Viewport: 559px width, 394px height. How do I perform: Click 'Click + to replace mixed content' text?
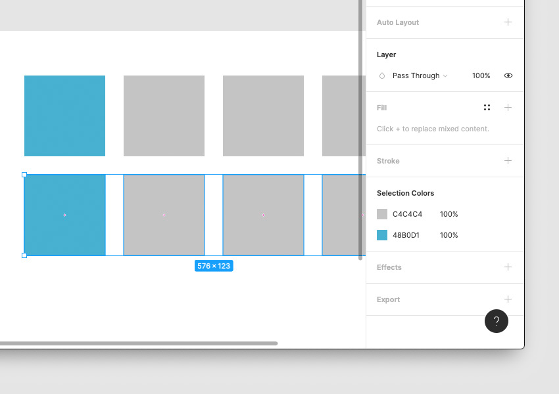pyautogui.click(x=433, y=129)
